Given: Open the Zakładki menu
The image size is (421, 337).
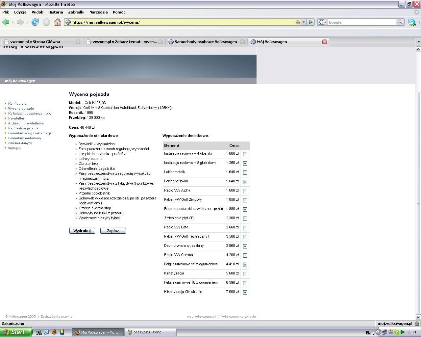Looking at the screenshot, I should [76, 12].
